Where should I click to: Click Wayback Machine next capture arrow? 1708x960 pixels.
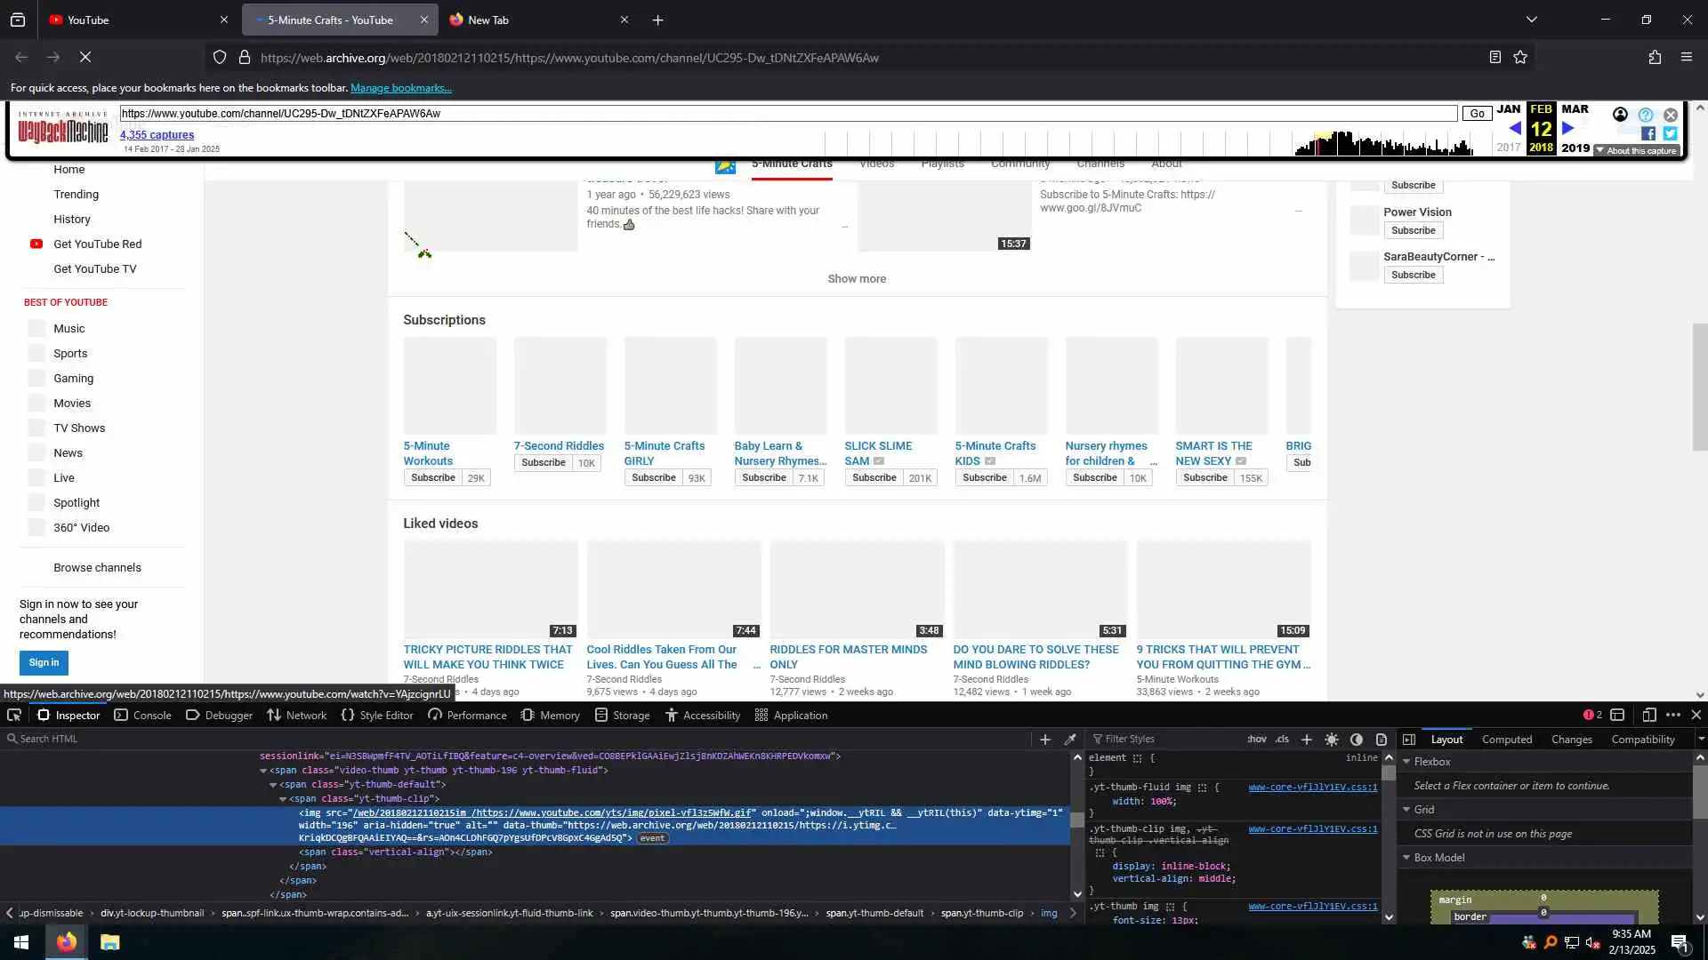(x=1568, y=129)
